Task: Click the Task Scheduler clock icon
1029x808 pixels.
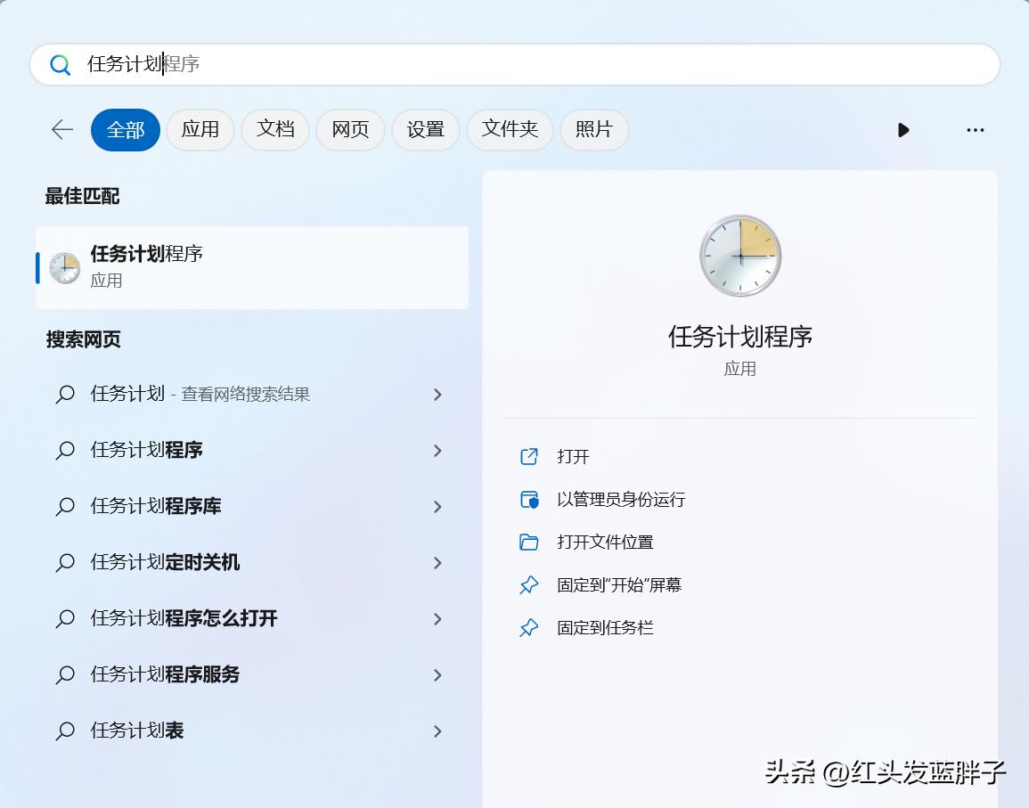Action: click(x=62, y=266)
